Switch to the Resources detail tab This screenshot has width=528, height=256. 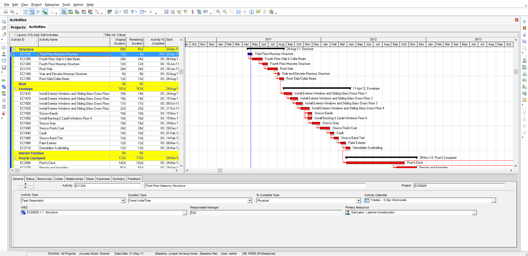(x=44, y=179)
